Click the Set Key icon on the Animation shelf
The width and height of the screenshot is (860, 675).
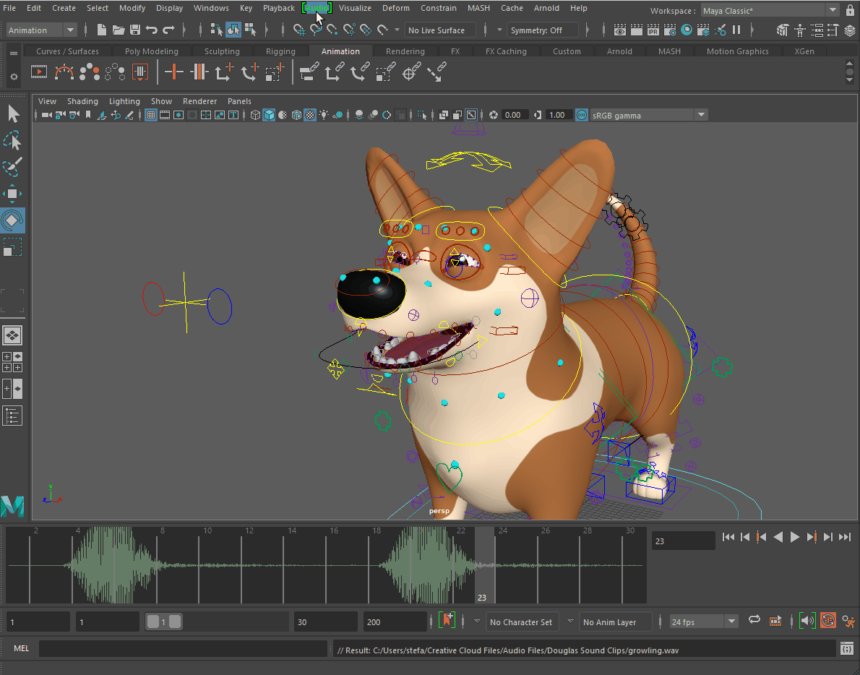click(x=173, y=72)
